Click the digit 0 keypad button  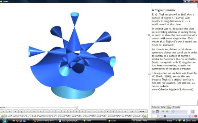(x=76, y=111)
